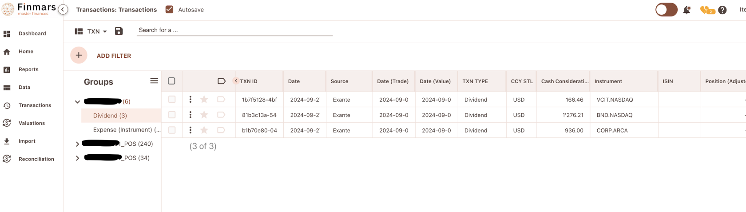746x212 pixels.
Task: Click the plus icon to add a filter
Action: (79, 56)
